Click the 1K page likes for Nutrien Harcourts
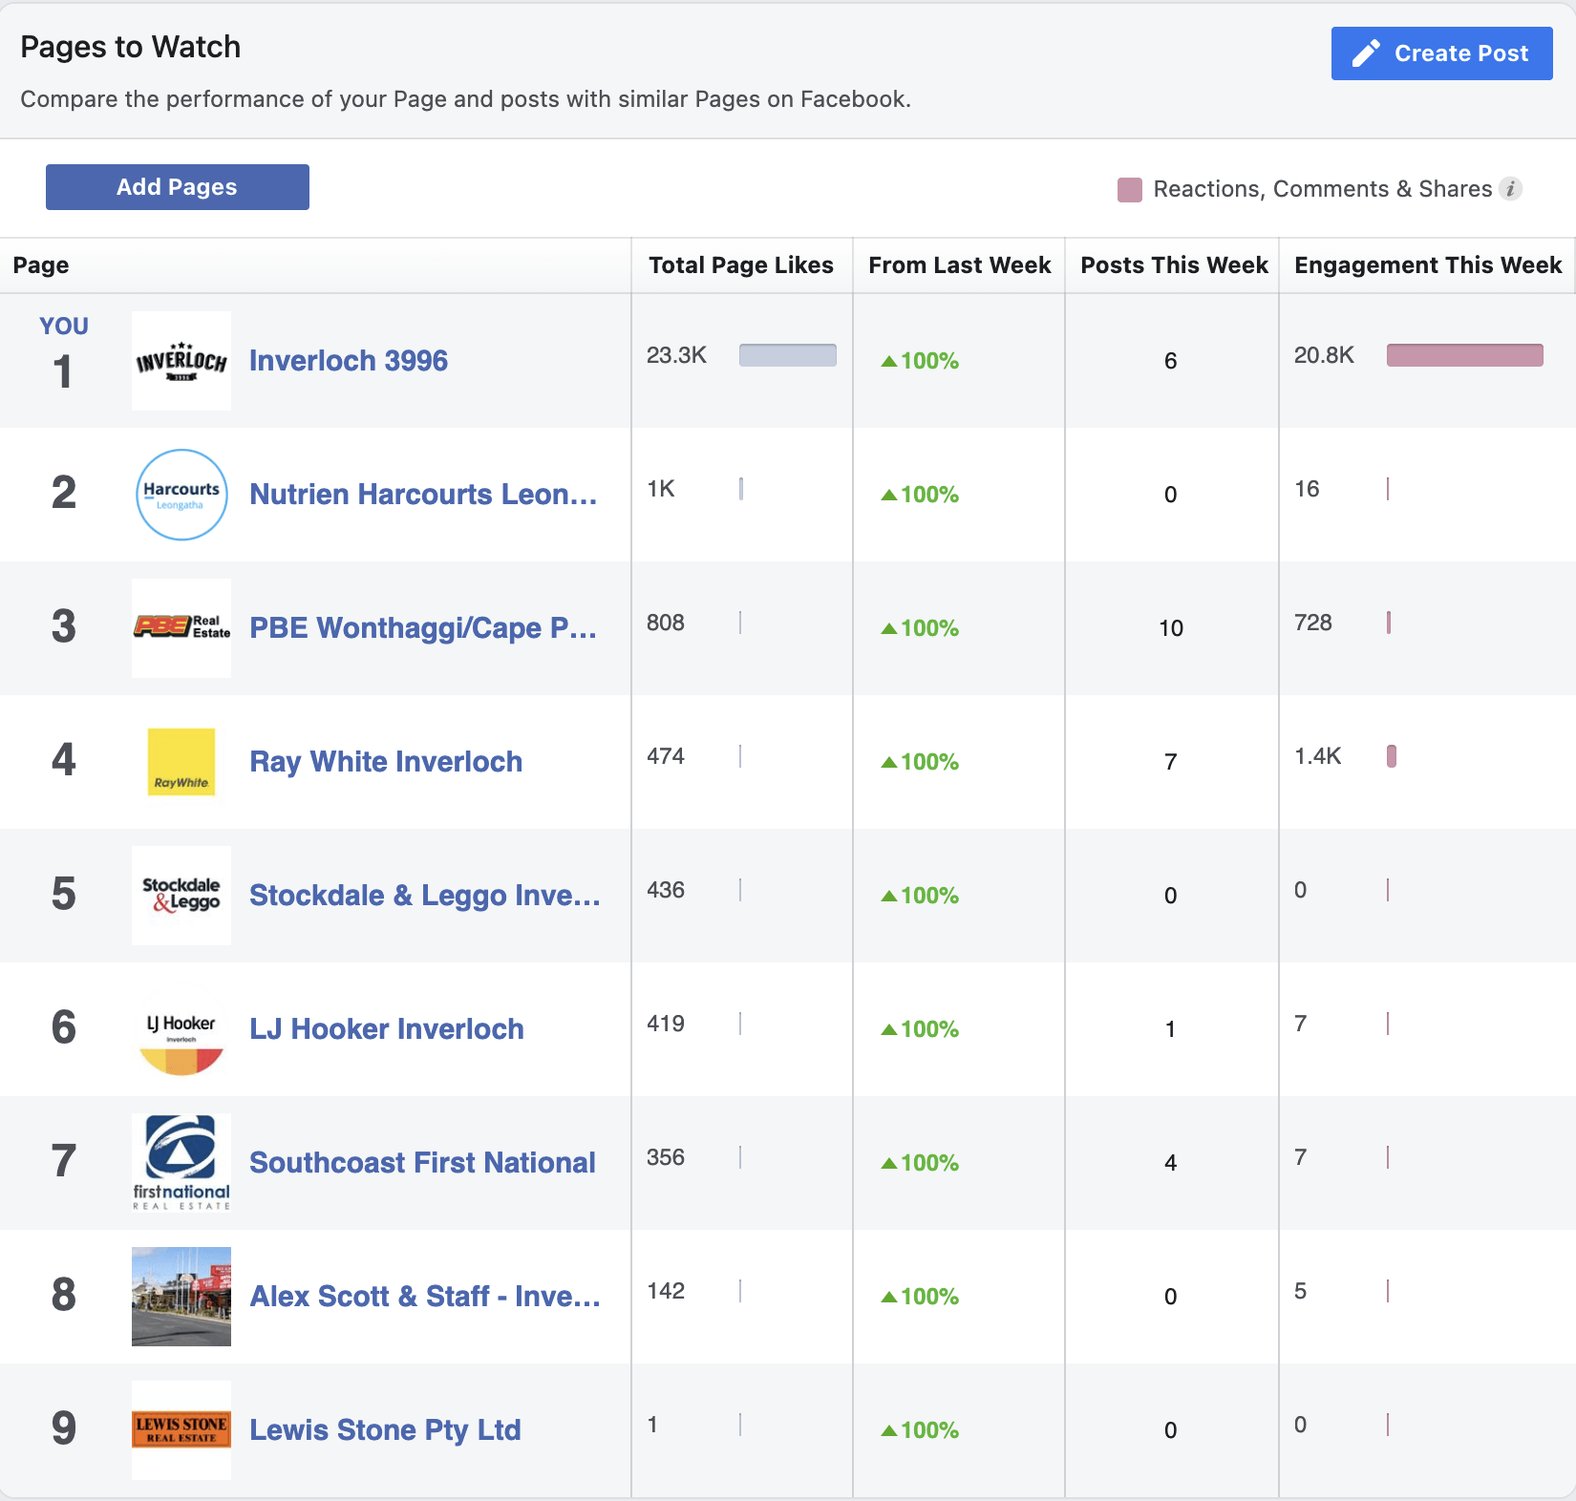 pyautogui.click(x=661, y=489)
